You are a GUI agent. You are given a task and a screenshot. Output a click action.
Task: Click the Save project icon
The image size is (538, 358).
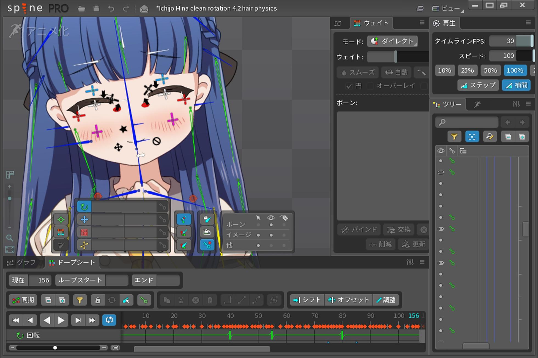click(96, 9)
